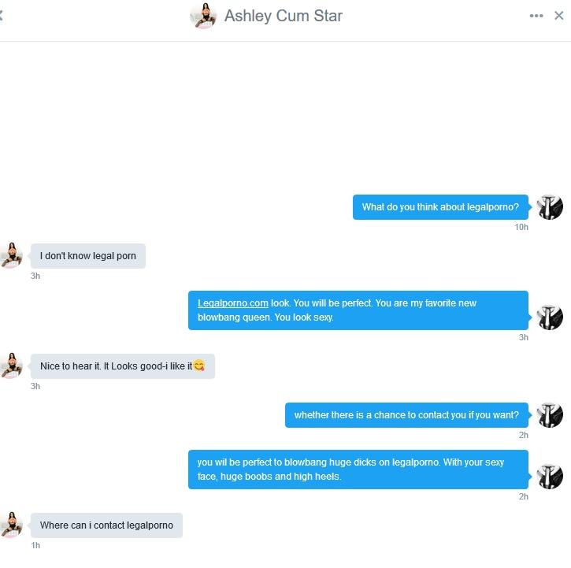The width and height of the screenshot is (571, 568).
Task: Click sender avatar beside the 10h message
Action: (551, 207)
